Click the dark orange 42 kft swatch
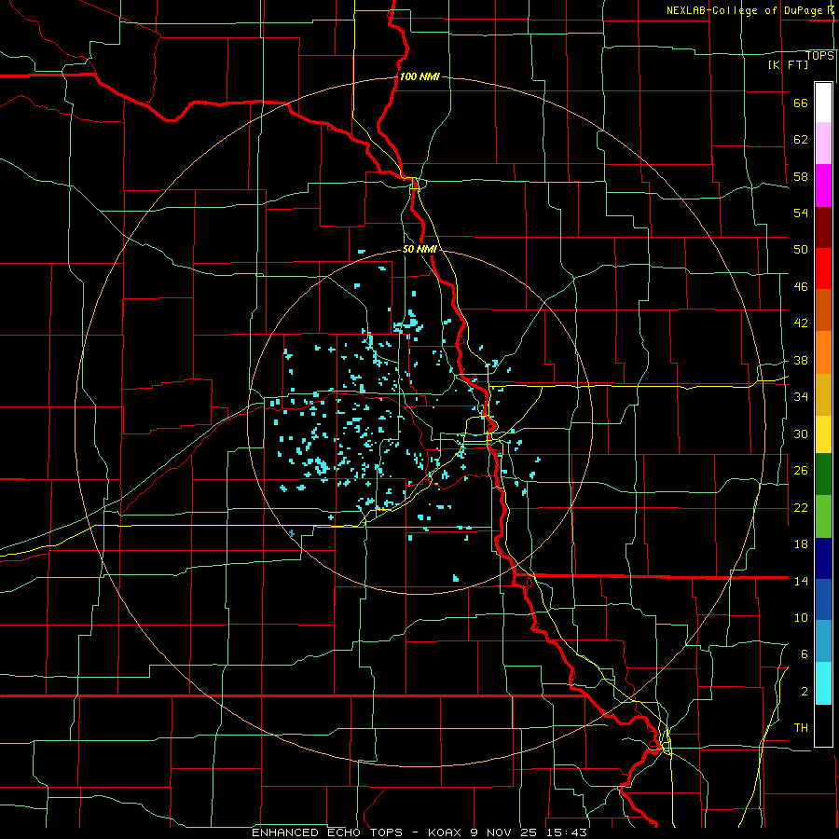Viewport: 839px width, 839px height. (823, 310)
